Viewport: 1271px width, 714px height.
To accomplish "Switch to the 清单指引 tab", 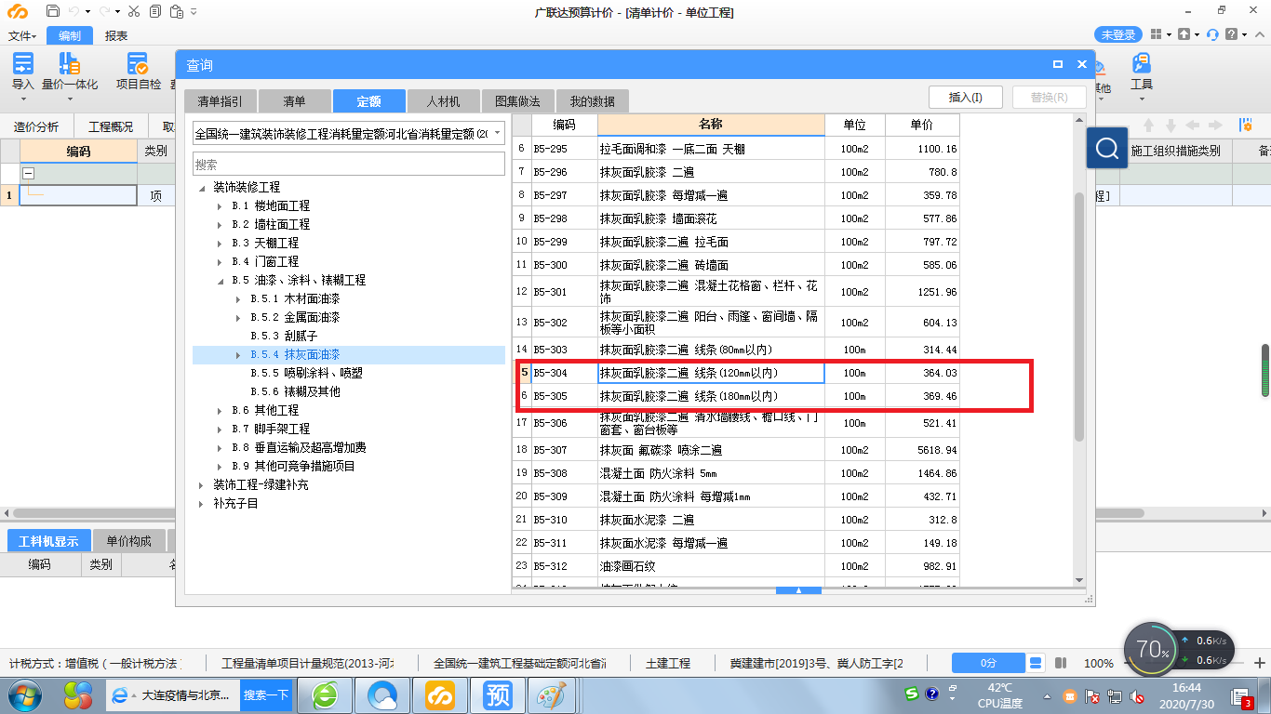I will pos(220,100).
